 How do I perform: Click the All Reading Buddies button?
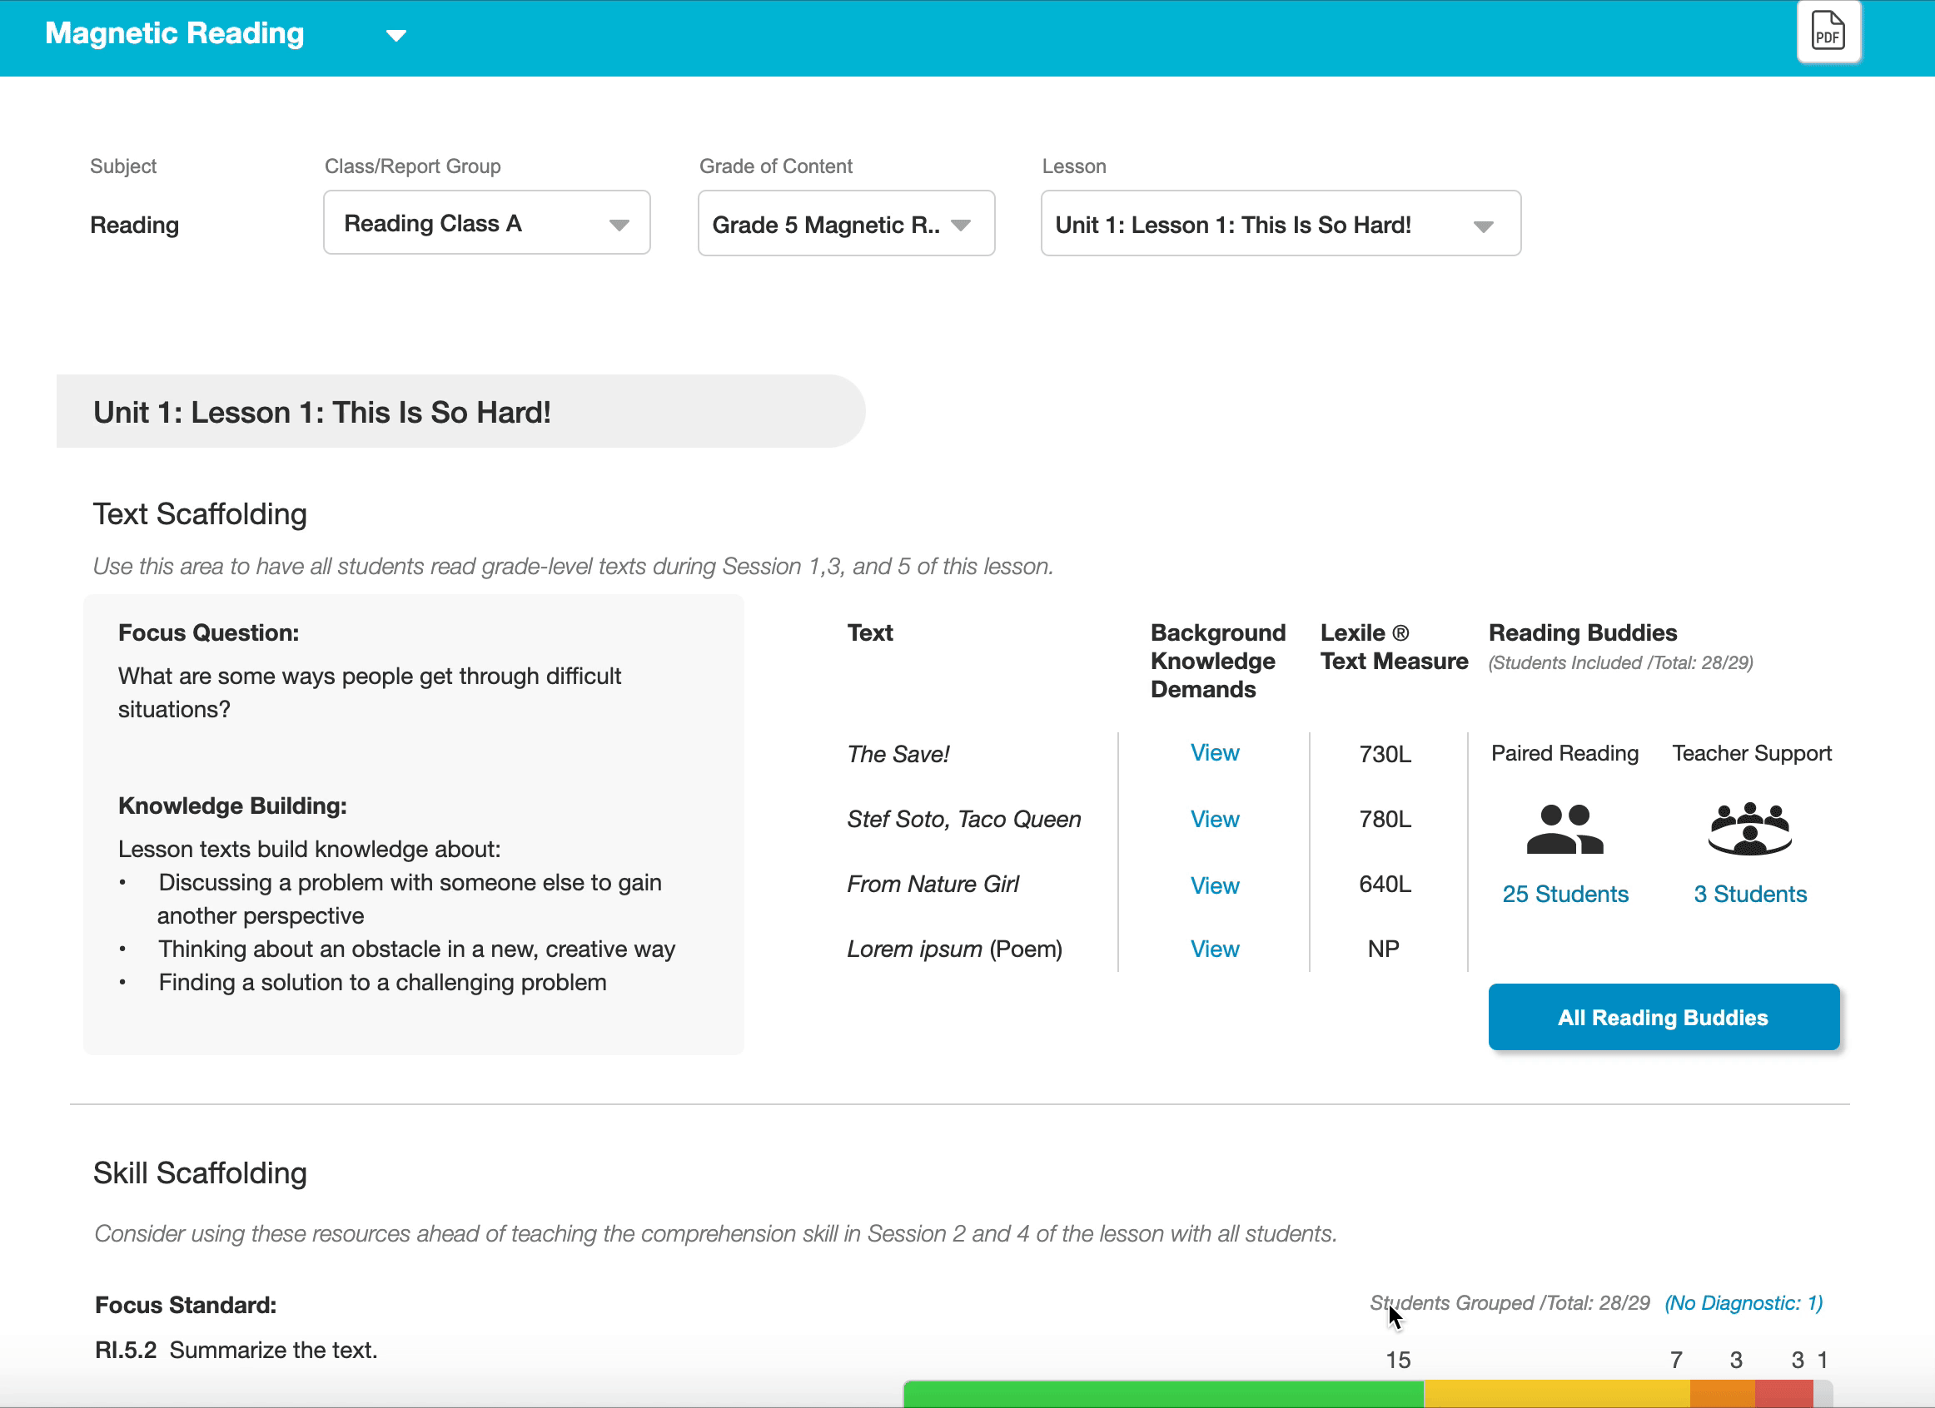click(x=1663, y=1018)
